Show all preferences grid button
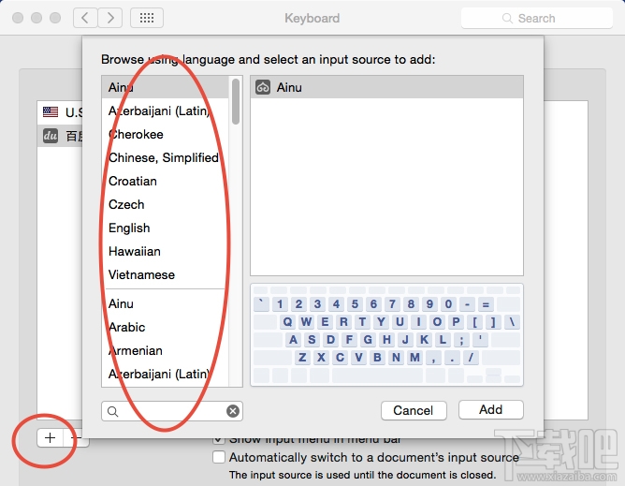 147,18
